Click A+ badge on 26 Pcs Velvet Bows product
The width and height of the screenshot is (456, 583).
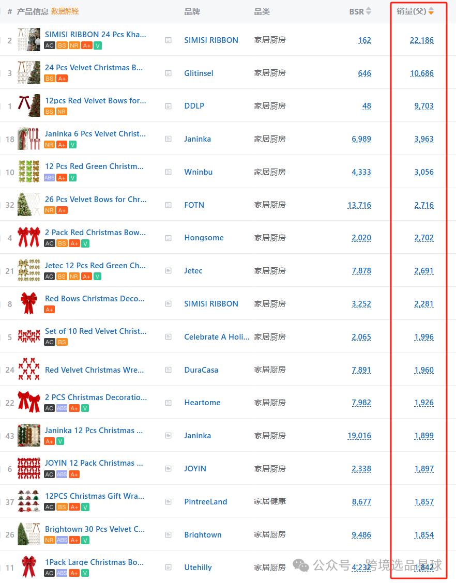pyautogui.click(x=62, y=210)
